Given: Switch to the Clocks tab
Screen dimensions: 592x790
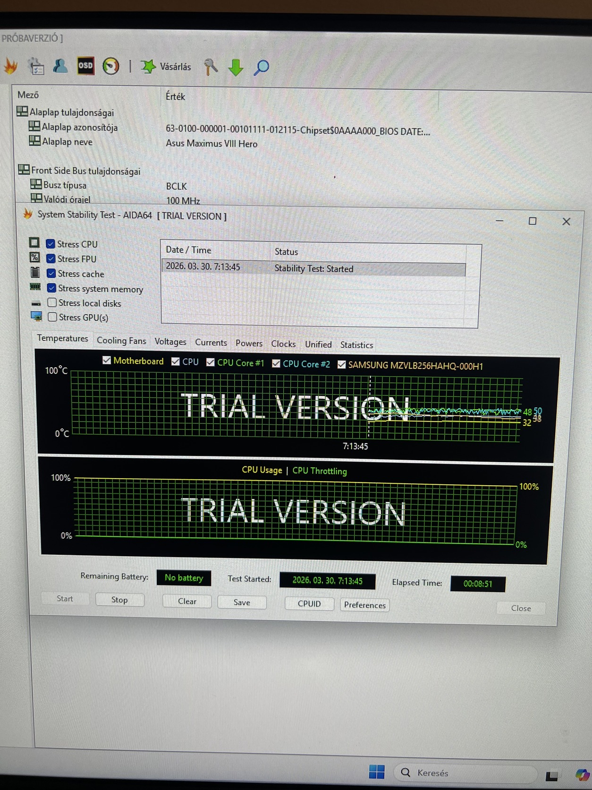Looking at the screenshot, I should [283, 344].
